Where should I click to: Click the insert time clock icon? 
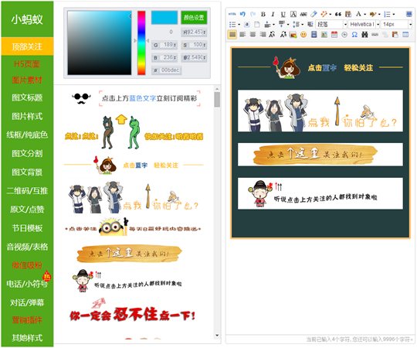point(344,35)
